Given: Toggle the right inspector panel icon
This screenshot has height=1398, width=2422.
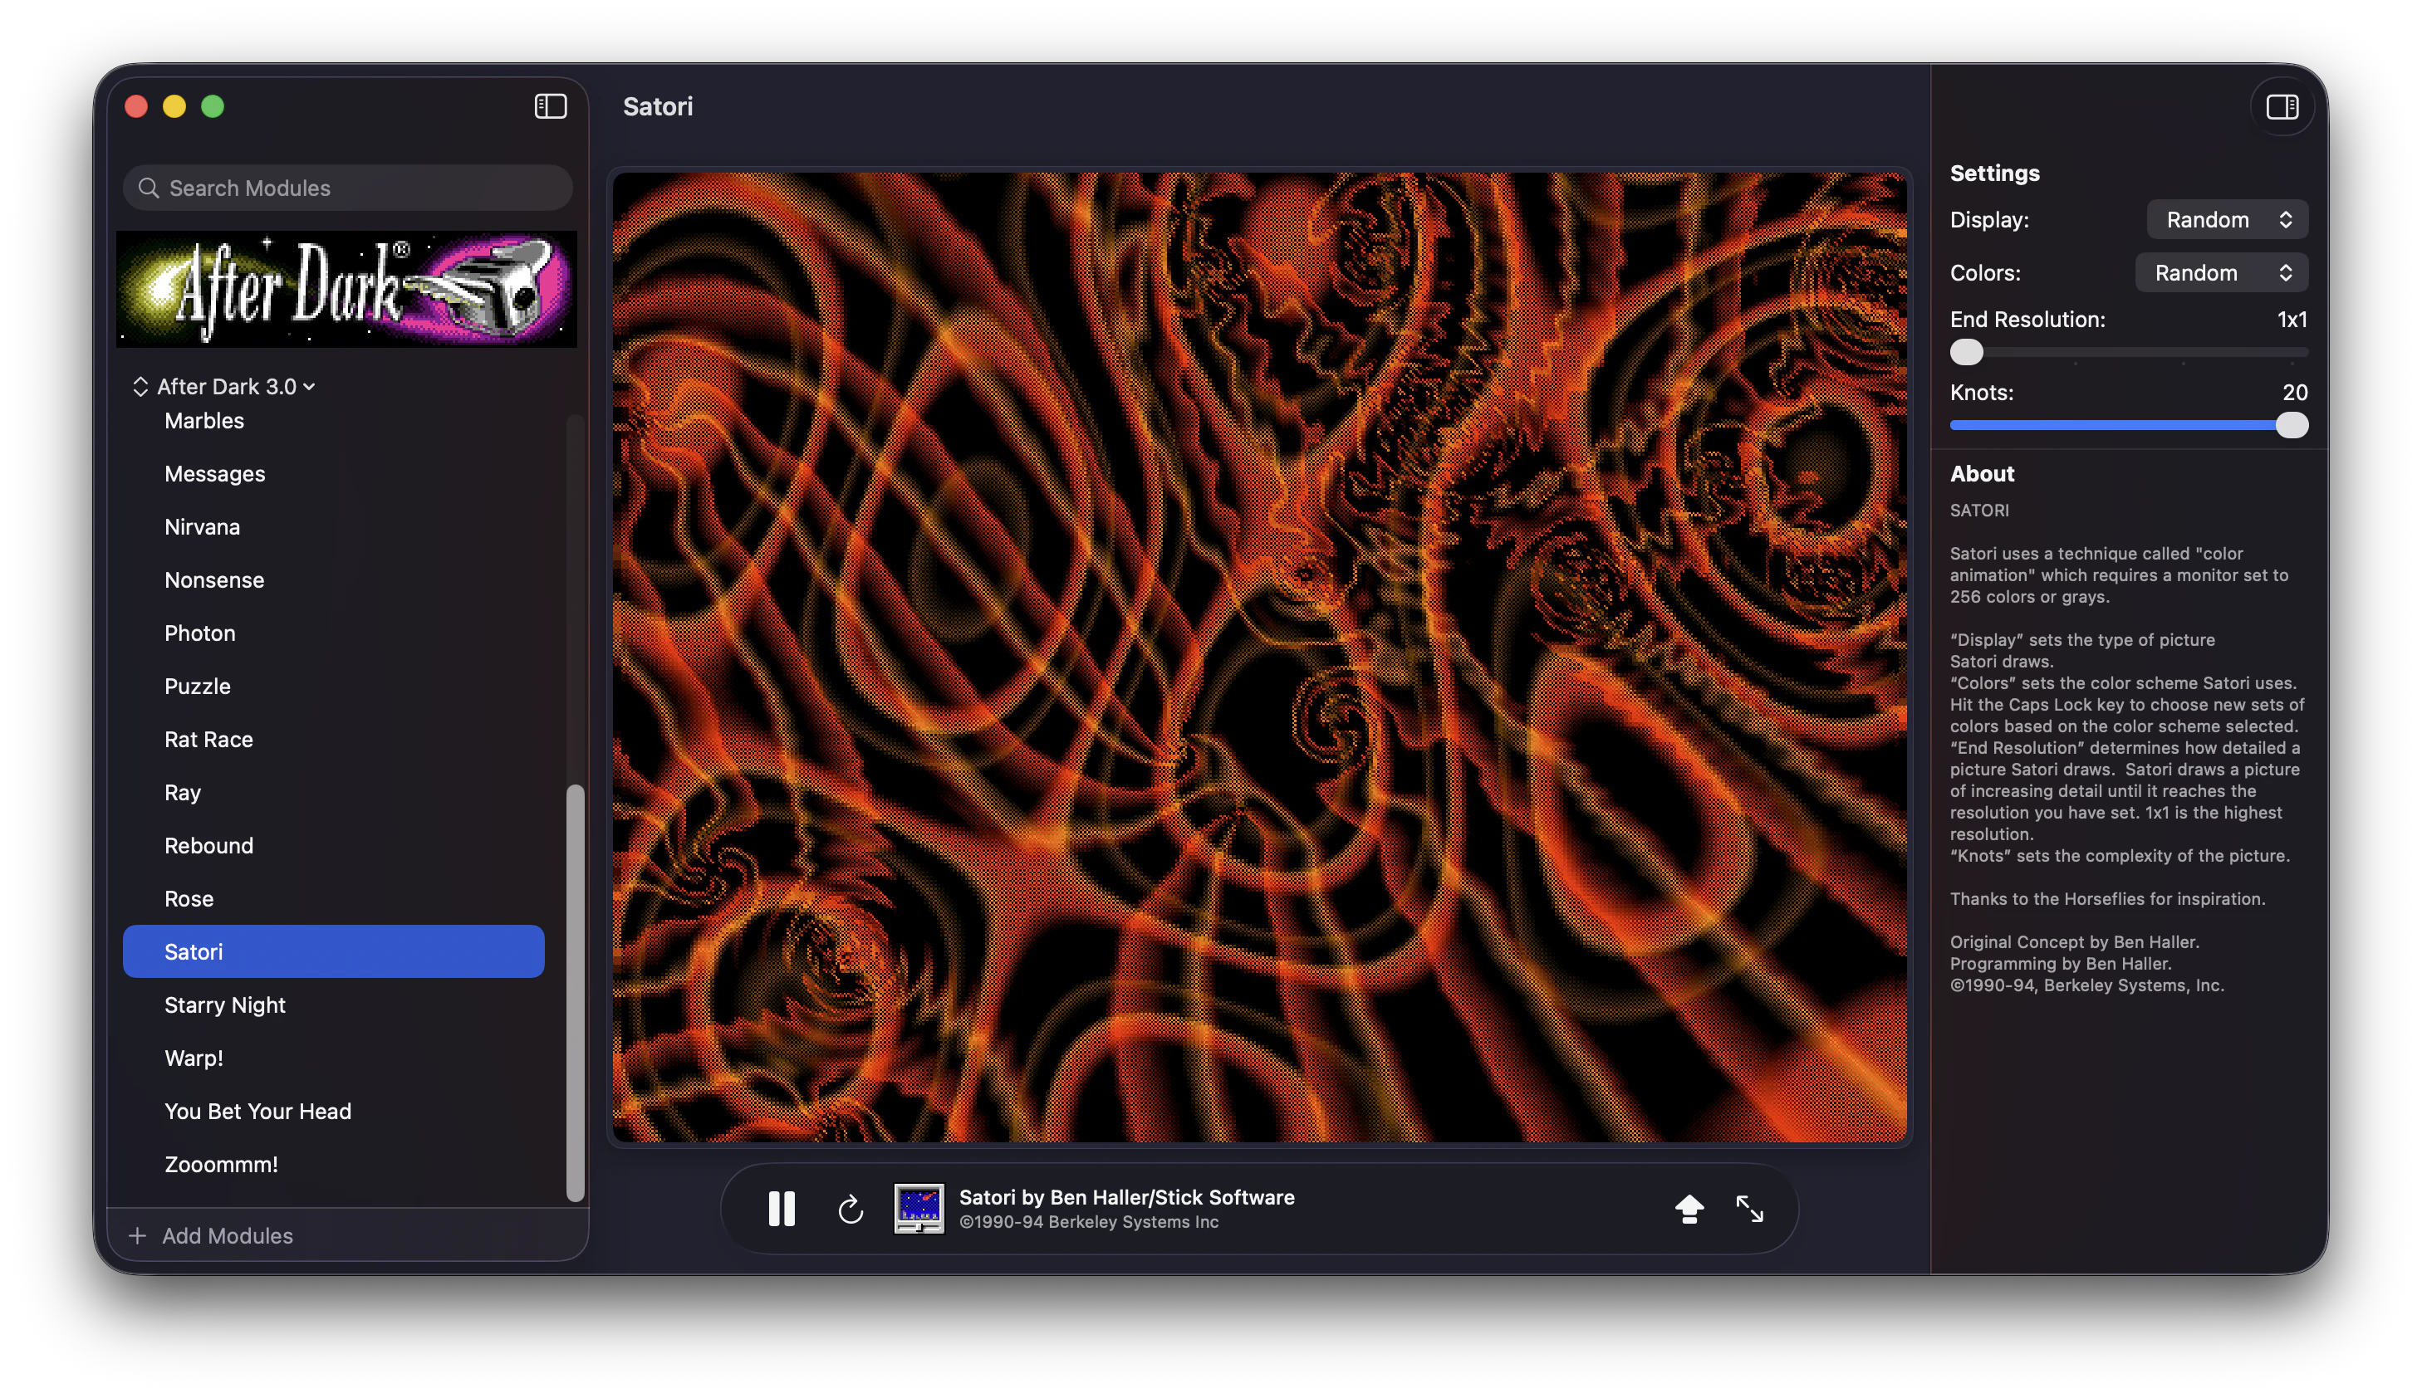Looking at the screenshot, I should click(2282, 105).
